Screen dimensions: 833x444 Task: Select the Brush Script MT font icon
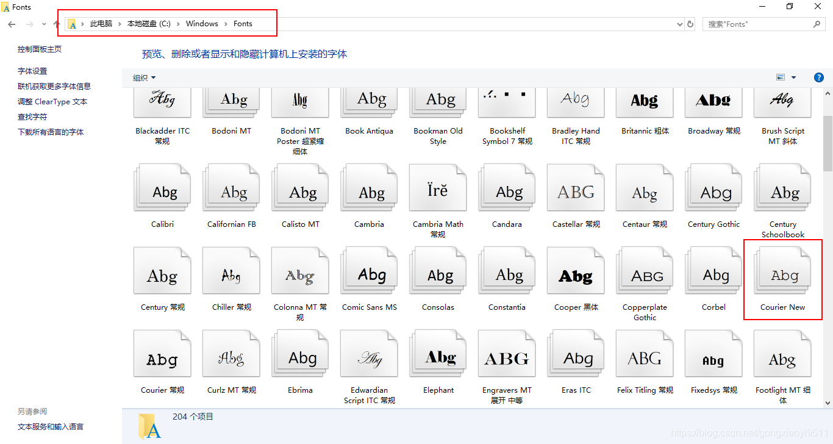click(782, 102)
